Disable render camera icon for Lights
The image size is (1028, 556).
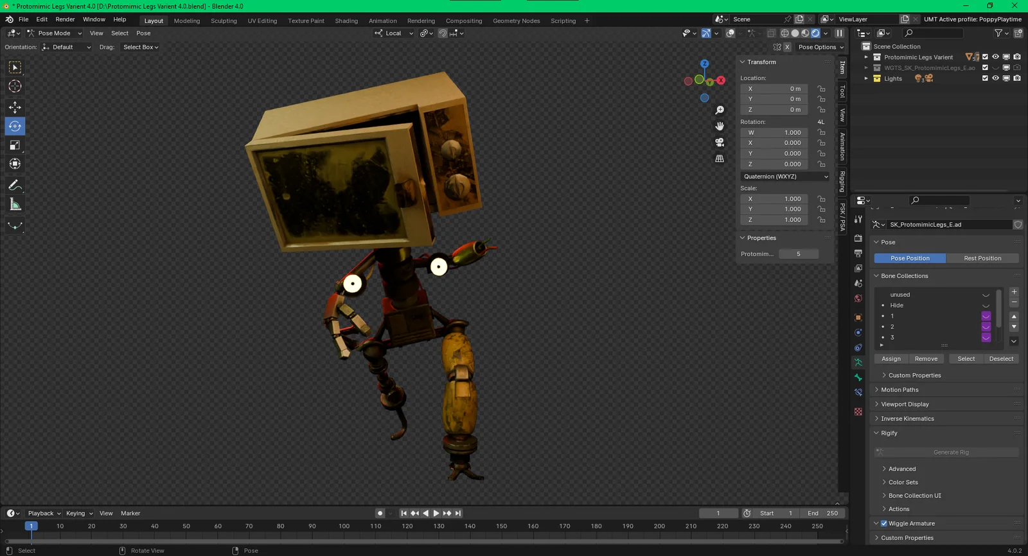pos(1017,78)
